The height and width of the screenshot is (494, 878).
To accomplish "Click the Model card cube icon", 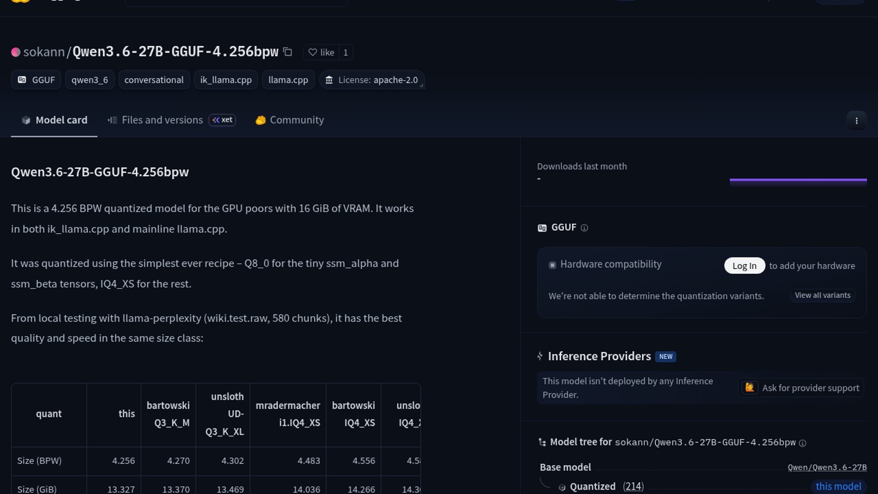I will point(26,120).
